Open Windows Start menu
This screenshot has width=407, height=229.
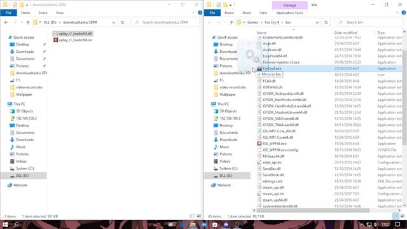pyautogui.click(x=5, y=225)
